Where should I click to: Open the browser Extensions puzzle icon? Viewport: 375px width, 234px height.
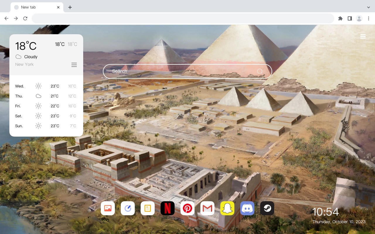pyautogui.click(x=340, y=18)
